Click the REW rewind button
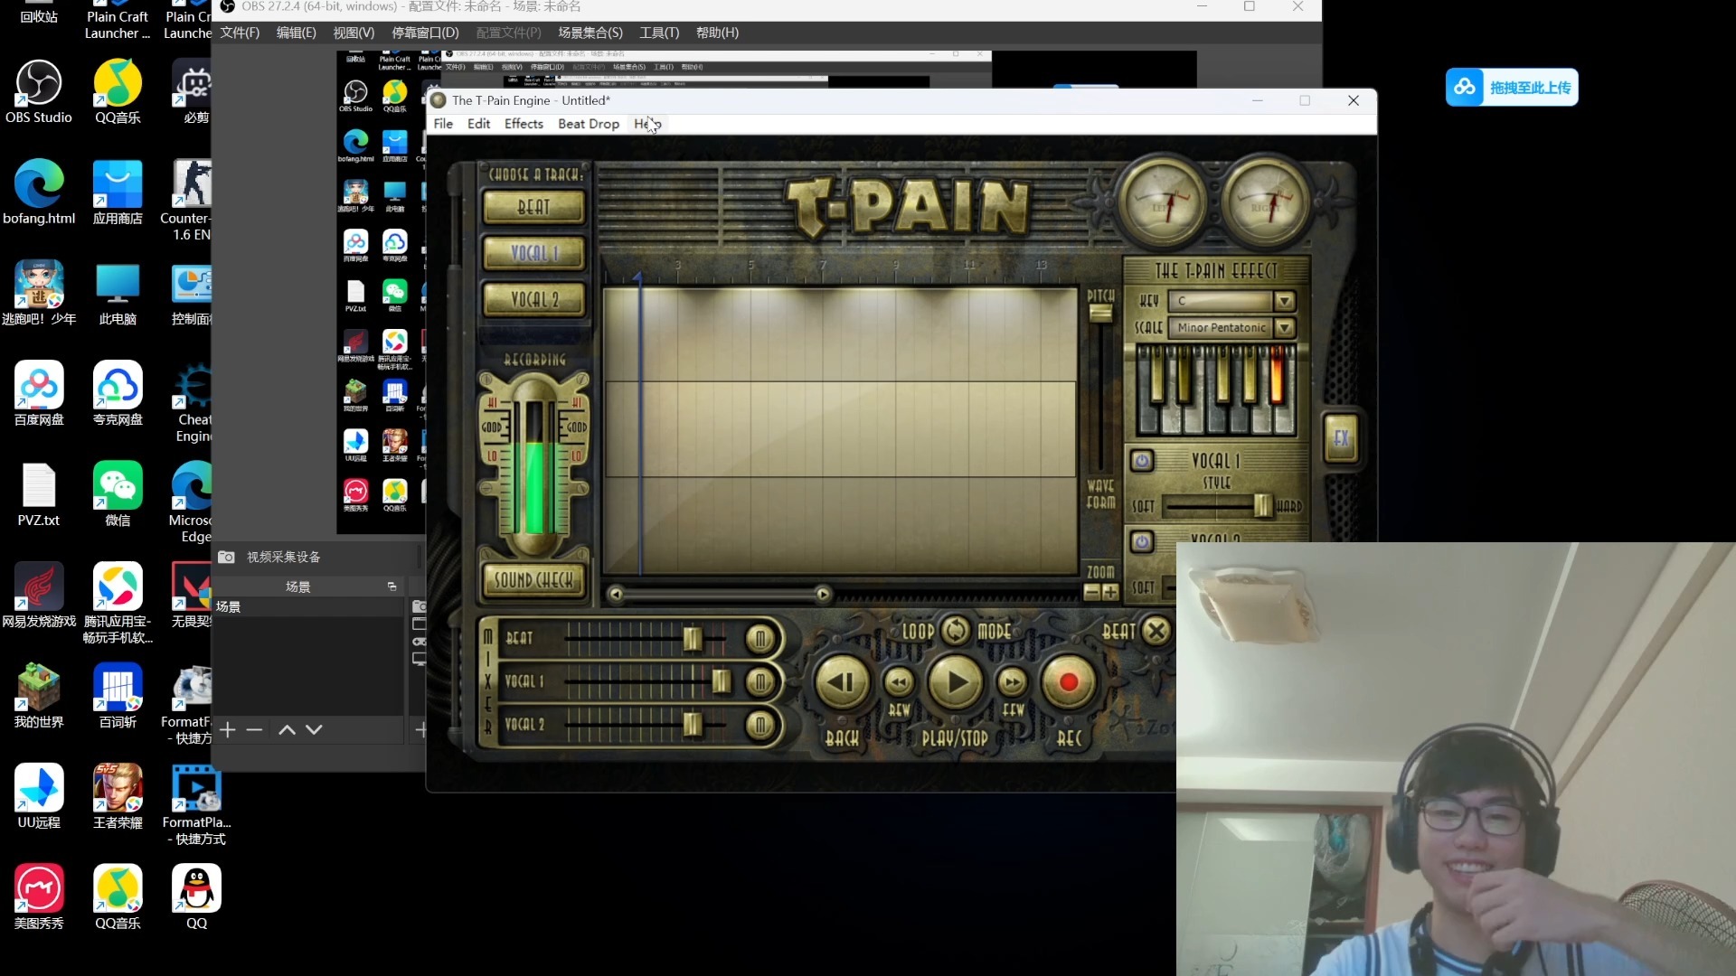The image size is (1736, 976). [899, 682]
